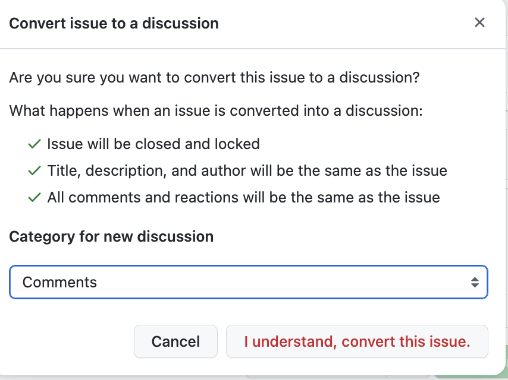Open the Category for new discussion dropdown
Viewport: 508px width, 380px height.
point(249,282)
